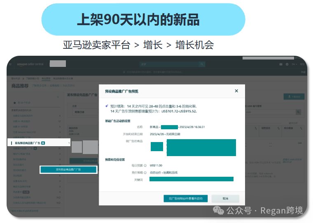This screenshot has height=223, width=313.
Task: Sort by the 库存数量 column arrows
Action: pos(301,128)
